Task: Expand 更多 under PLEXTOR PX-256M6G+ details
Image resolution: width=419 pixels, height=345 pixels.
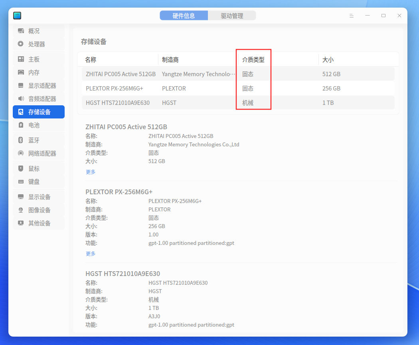Action: click(91, 254)
